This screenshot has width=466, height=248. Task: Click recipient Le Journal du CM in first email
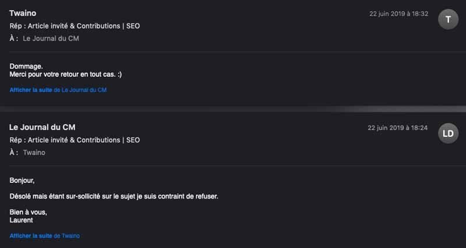click(x=51, y=38)
